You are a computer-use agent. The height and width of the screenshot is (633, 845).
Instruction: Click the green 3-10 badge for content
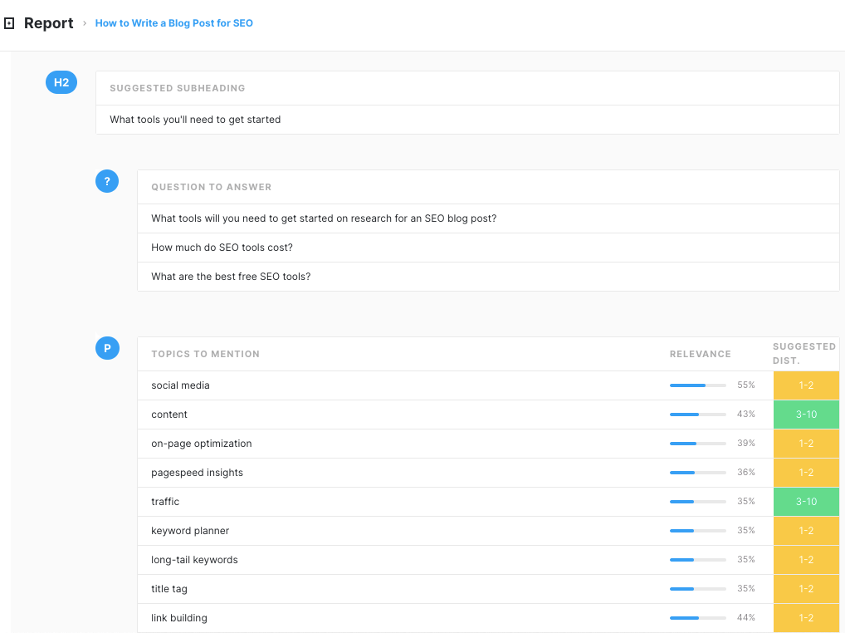(x=806, y=415)
